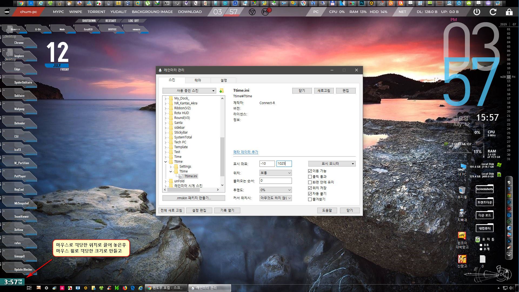
Task: Launch Internet Explorer icon in top dock
Action: pyautogui.click(x=41, y=3)
